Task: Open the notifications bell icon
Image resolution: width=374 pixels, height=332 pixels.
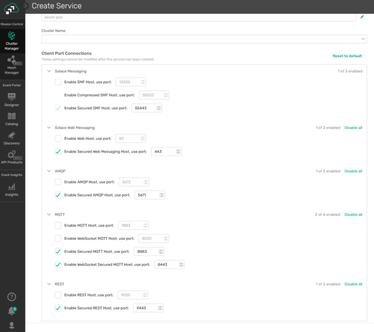Action: pyautogui.click(x=12, y=310)
